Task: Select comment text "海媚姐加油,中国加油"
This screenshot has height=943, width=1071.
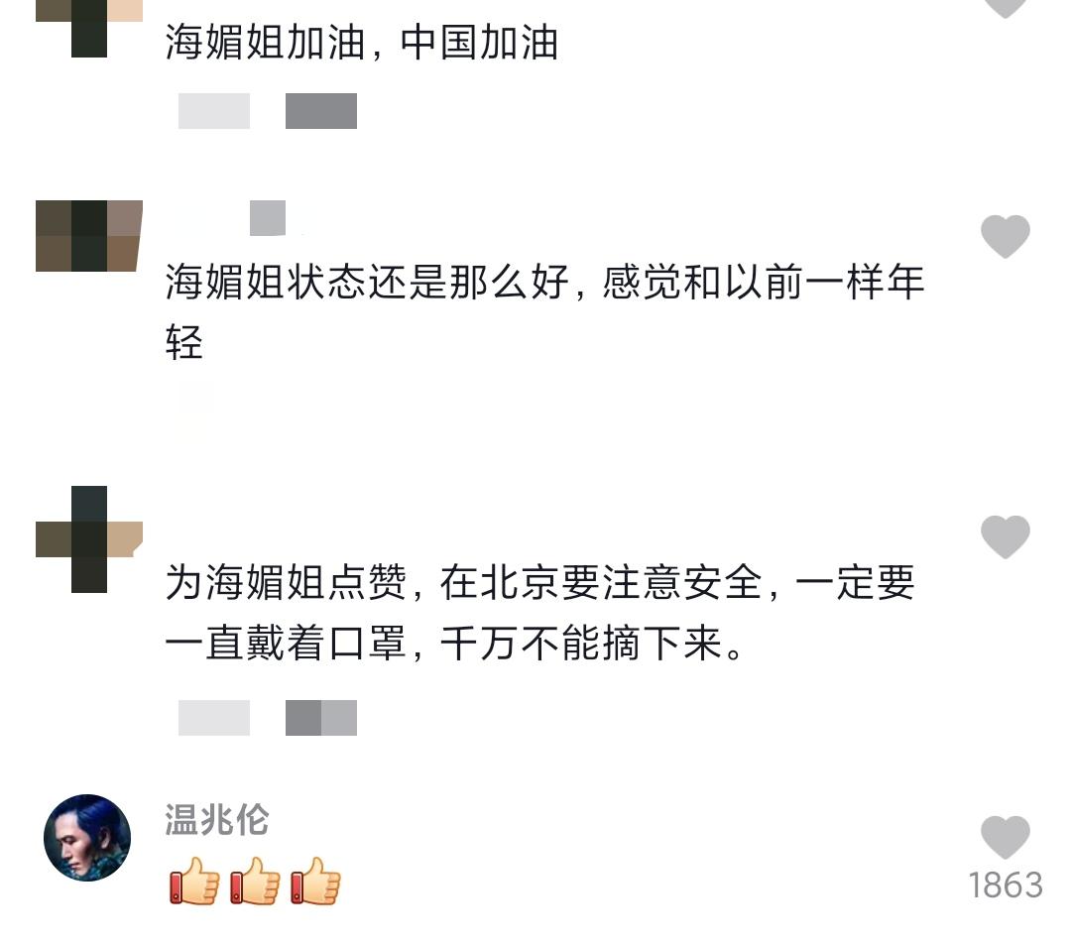Action: (362, 43)
